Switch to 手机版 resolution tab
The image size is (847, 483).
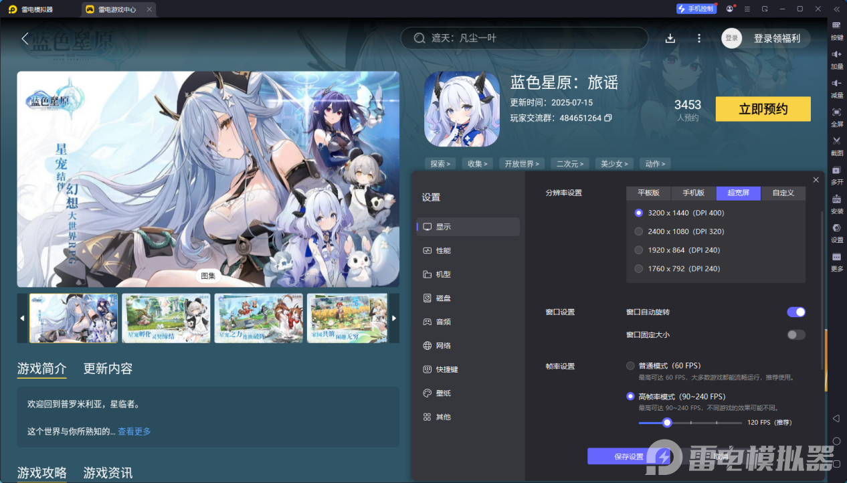click(694, 193)
